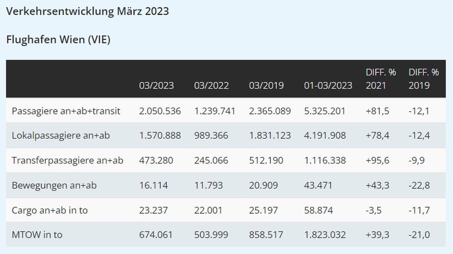Select row label 'Lokalpassagiere an+ab'
Image resolution: width=453 pixels, height=254 pixels.
point(61,136)
